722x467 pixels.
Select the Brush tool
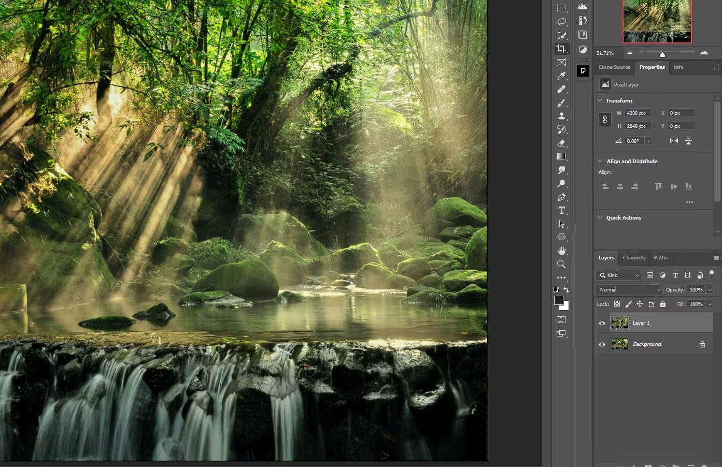tap(561, 103)
